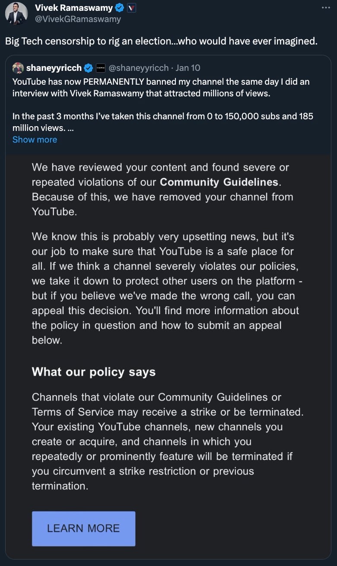Click the 'In the past 3 months' paragraph
Viewport: 337px width, 566px height.
tap(163, 122)
